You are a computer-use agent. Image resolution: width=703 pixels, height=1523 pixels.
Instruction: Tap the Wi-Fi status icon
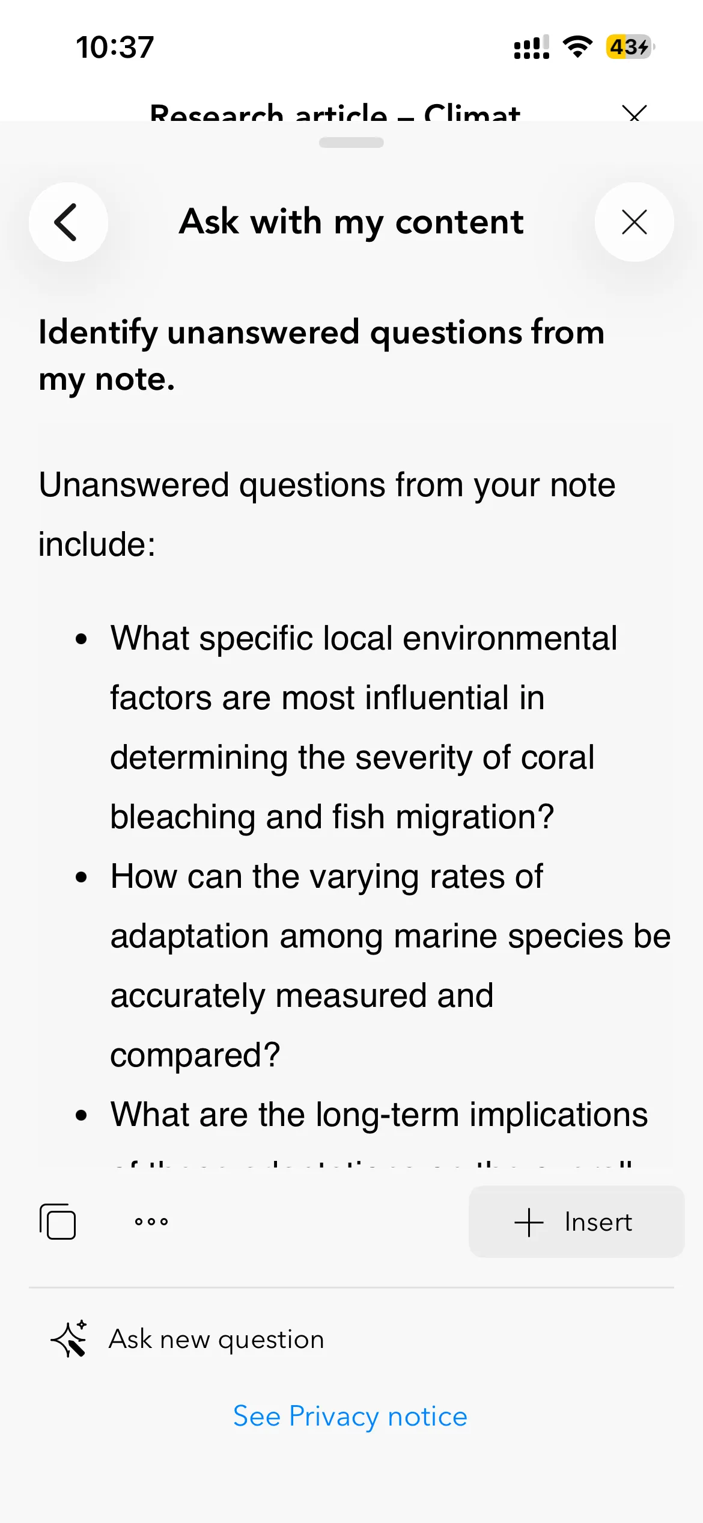coord(577,47)
